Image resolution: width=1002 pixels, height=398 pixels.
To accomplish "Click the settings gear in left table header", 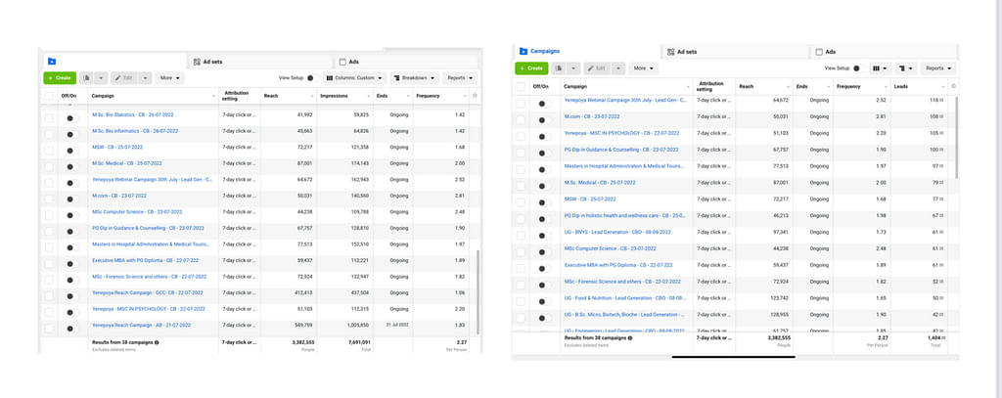I will click(x=475, y=96).
